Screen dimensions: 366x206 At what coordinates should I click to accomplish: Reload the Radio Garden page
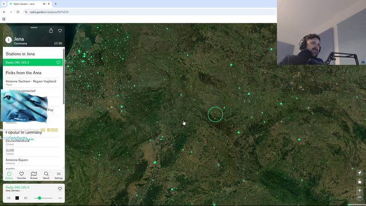[18, 12]
